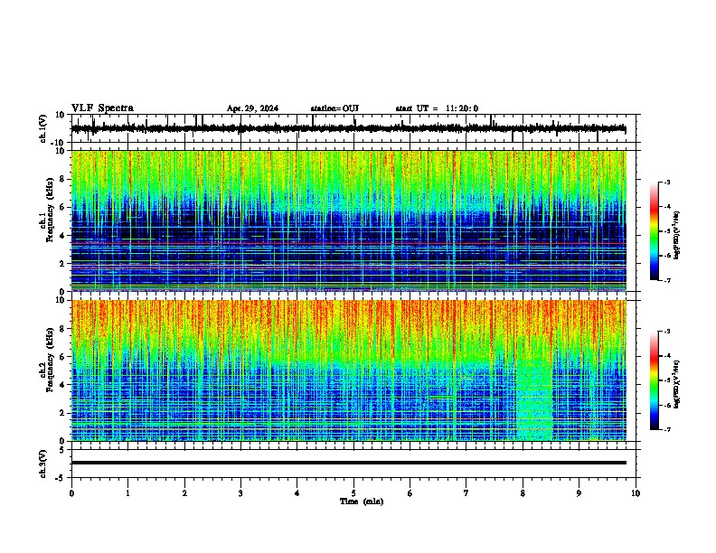
Task: Click time-axis tick label "1"
Action: [128, 493]
